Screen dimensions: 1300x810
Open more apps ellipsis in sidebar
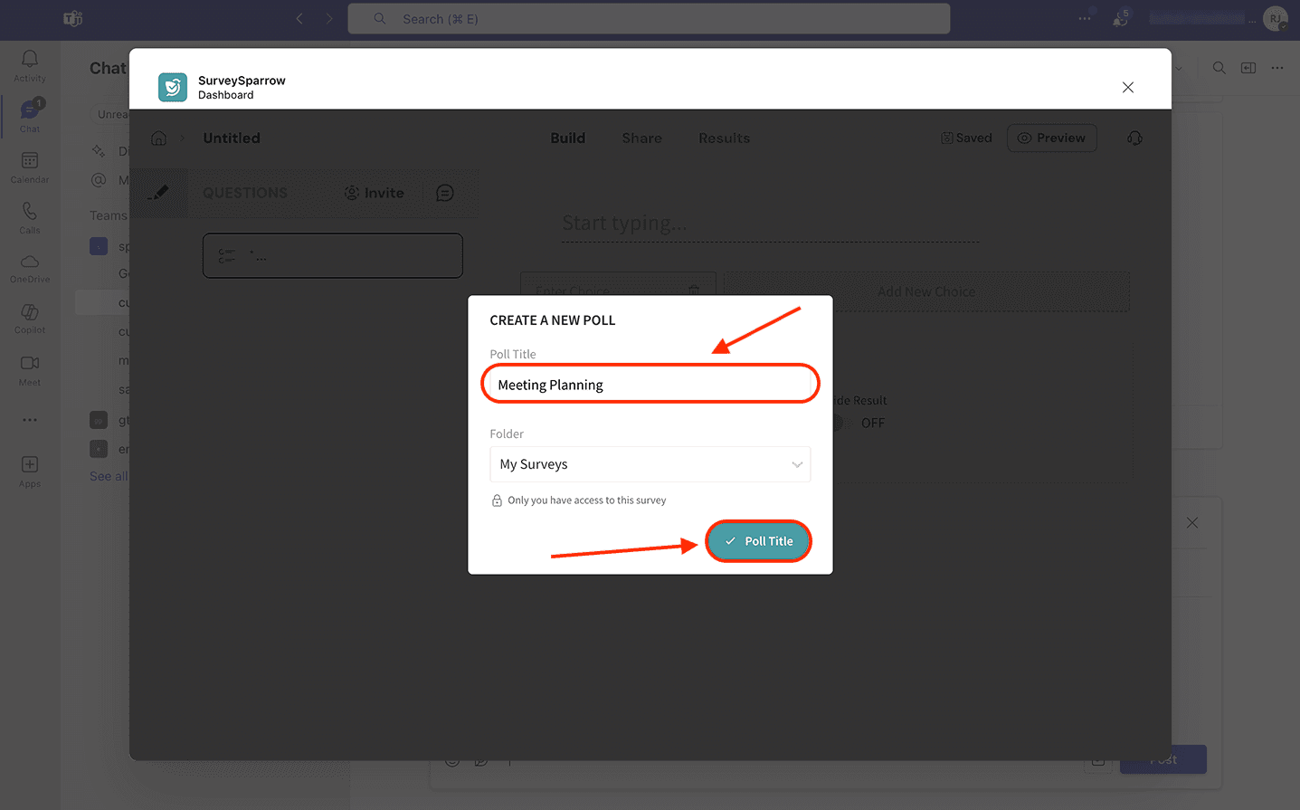[x=30, y=420]
